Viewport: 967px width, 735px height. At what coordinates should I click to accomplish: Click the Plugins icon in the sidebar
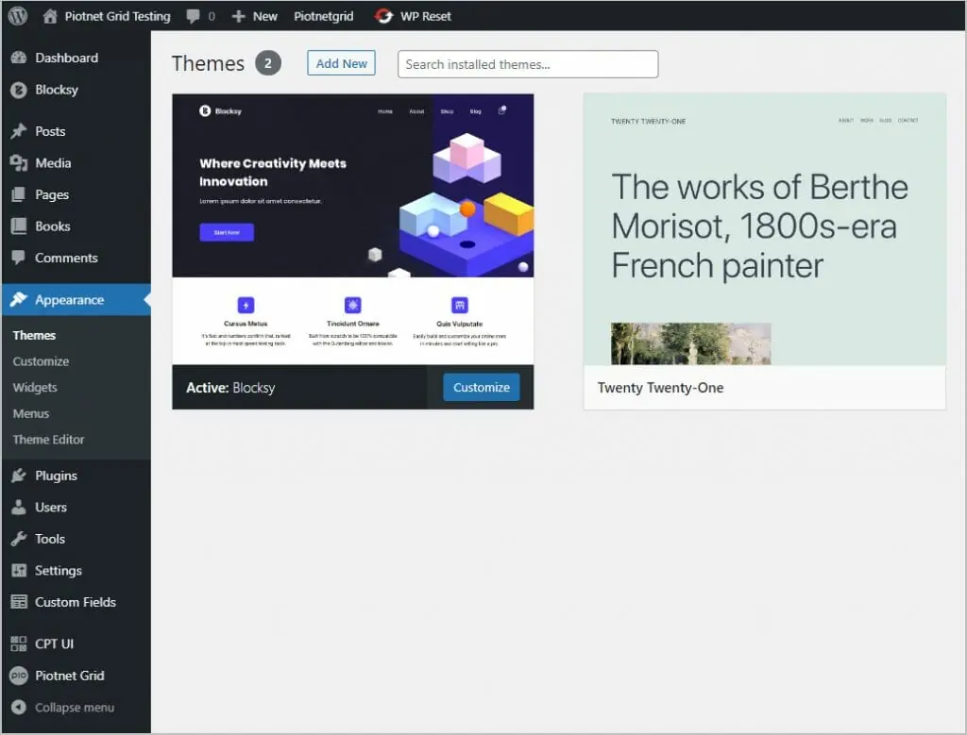tap(20, 476)
